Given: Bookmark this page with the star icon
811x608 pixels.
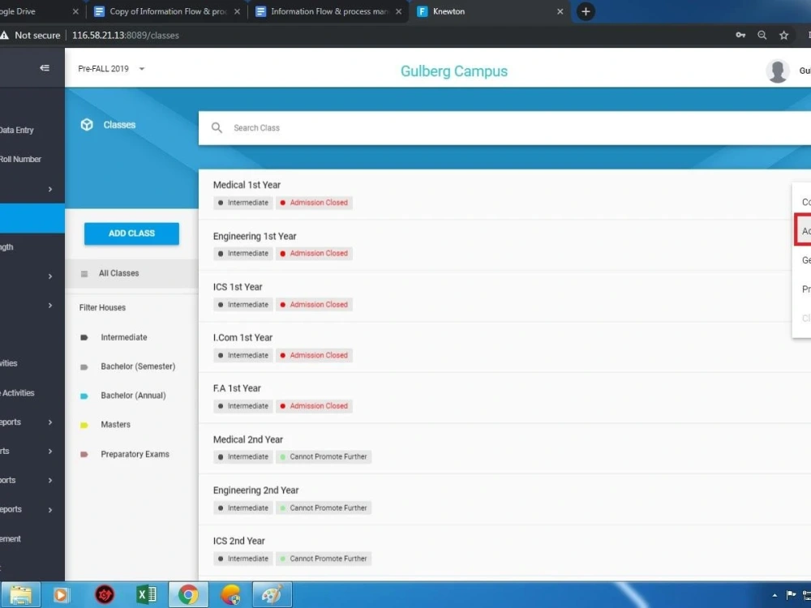Looking at the screenshot, I should click(x=783, y=35).
